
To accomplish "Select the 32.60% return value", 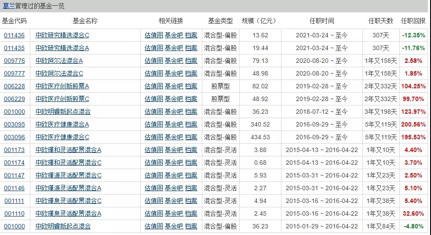I will pyautogui.click(x=413, y=213).
